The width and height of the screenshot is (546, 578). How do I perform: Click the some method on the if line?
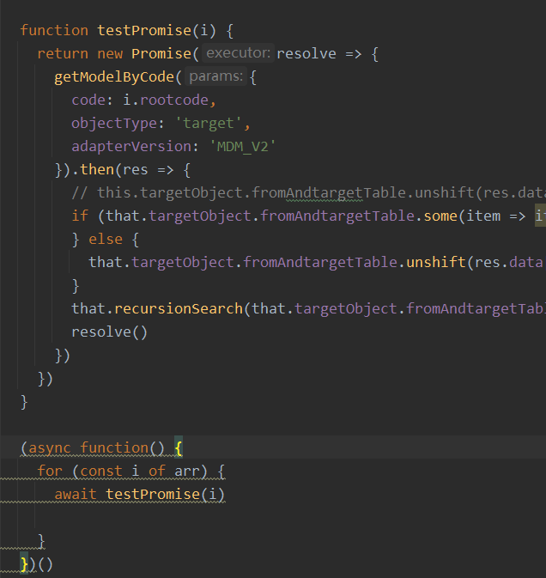[x=440, y=216]
